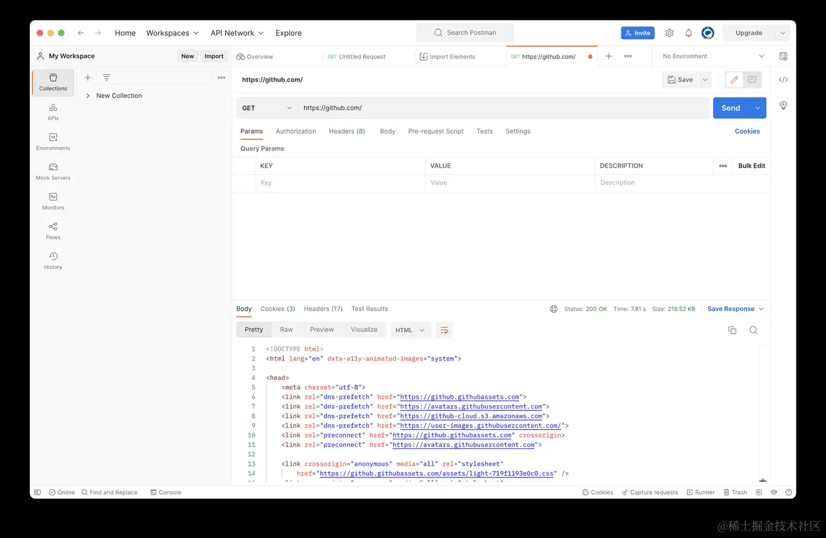Open the APIs sidebar section
826x538 pixels.
tap(53, 112)
